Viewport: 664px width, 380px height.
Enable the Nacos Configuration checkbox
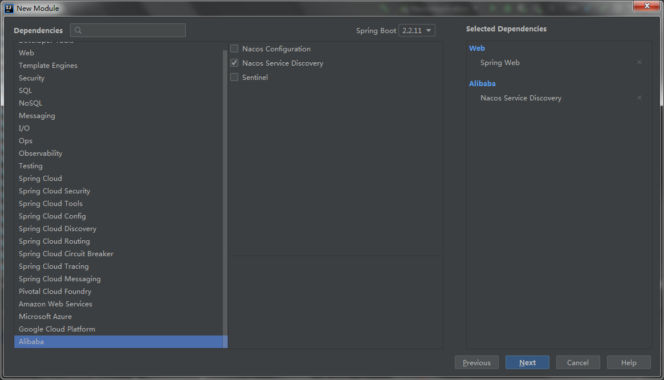(234, 48)
